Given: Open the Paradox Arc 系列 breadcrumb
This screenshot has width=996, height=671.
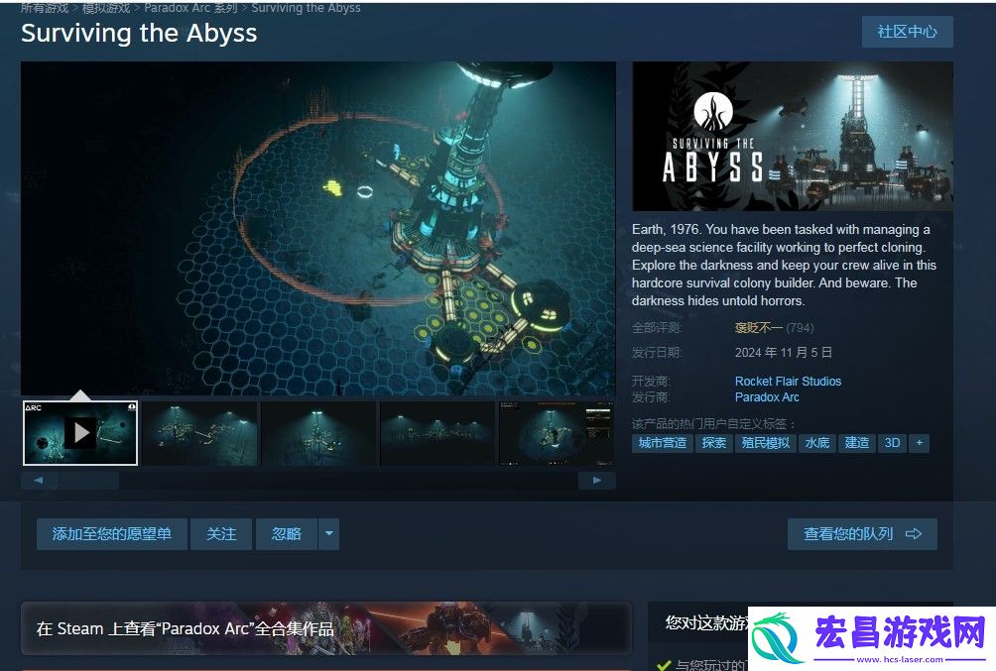Looking at the screenshot, I should (x=190, y=8).
